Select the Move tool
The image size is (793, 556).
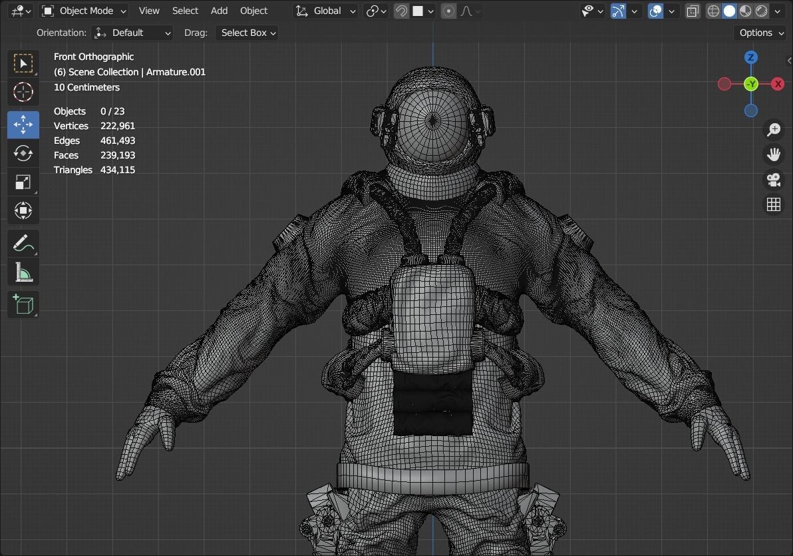pos(23,125)
